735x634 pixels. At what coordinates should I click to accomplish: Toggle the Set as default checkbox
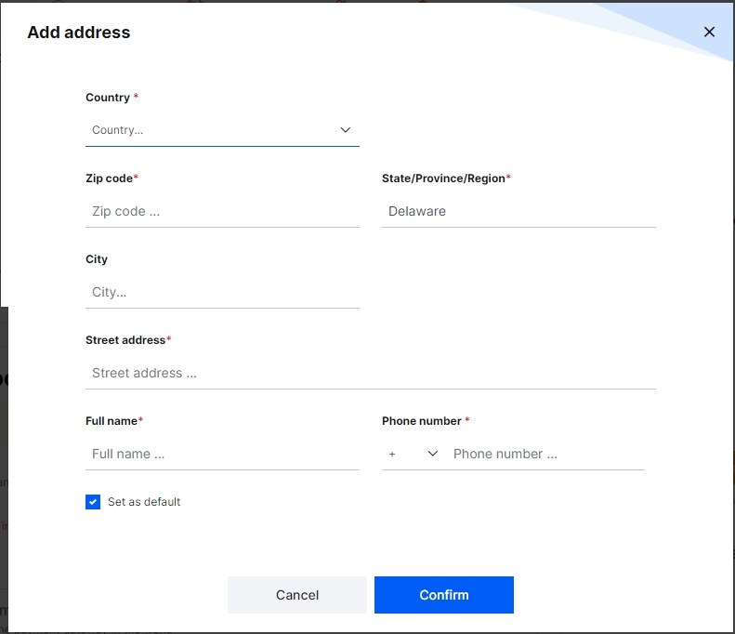pyautogui.click(x=93, y=502)
